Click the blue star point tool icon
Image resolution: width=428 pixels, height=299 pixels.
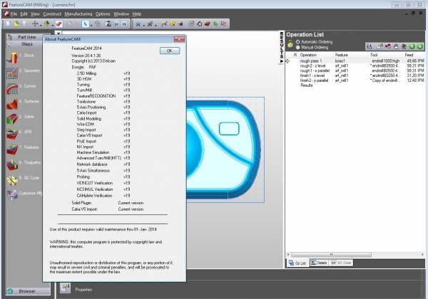pos(138,24)
